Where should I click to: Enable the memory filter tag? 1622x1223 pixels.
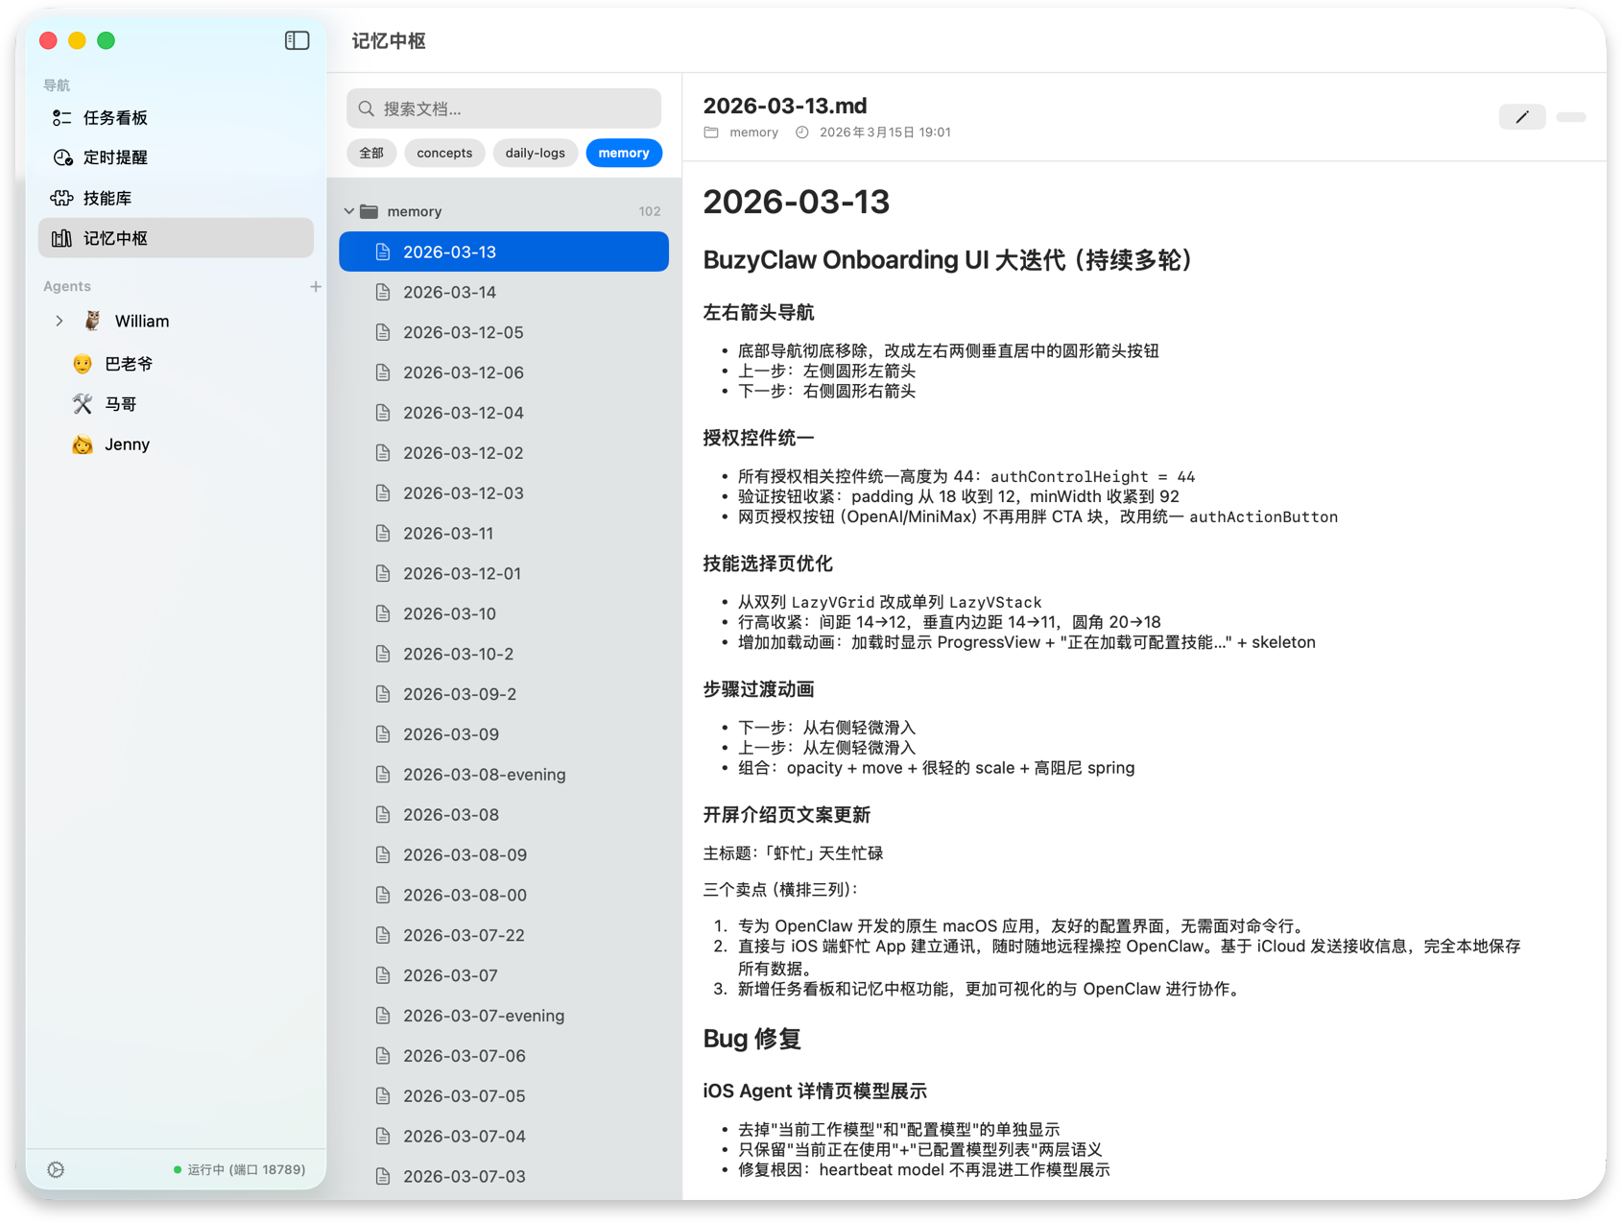(624, 153)
